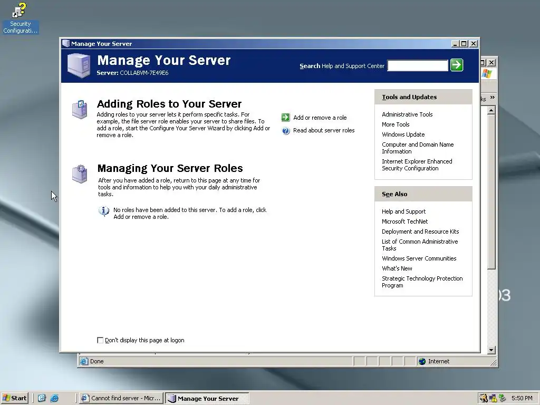Screen dimensions: 540x405
Task: Click the first system tray icon
Action: click(484, 398)
